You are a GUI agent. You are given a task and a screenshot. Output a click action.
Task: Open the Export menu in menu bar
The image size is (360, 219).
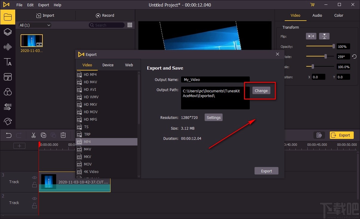(x=44, y=5)
